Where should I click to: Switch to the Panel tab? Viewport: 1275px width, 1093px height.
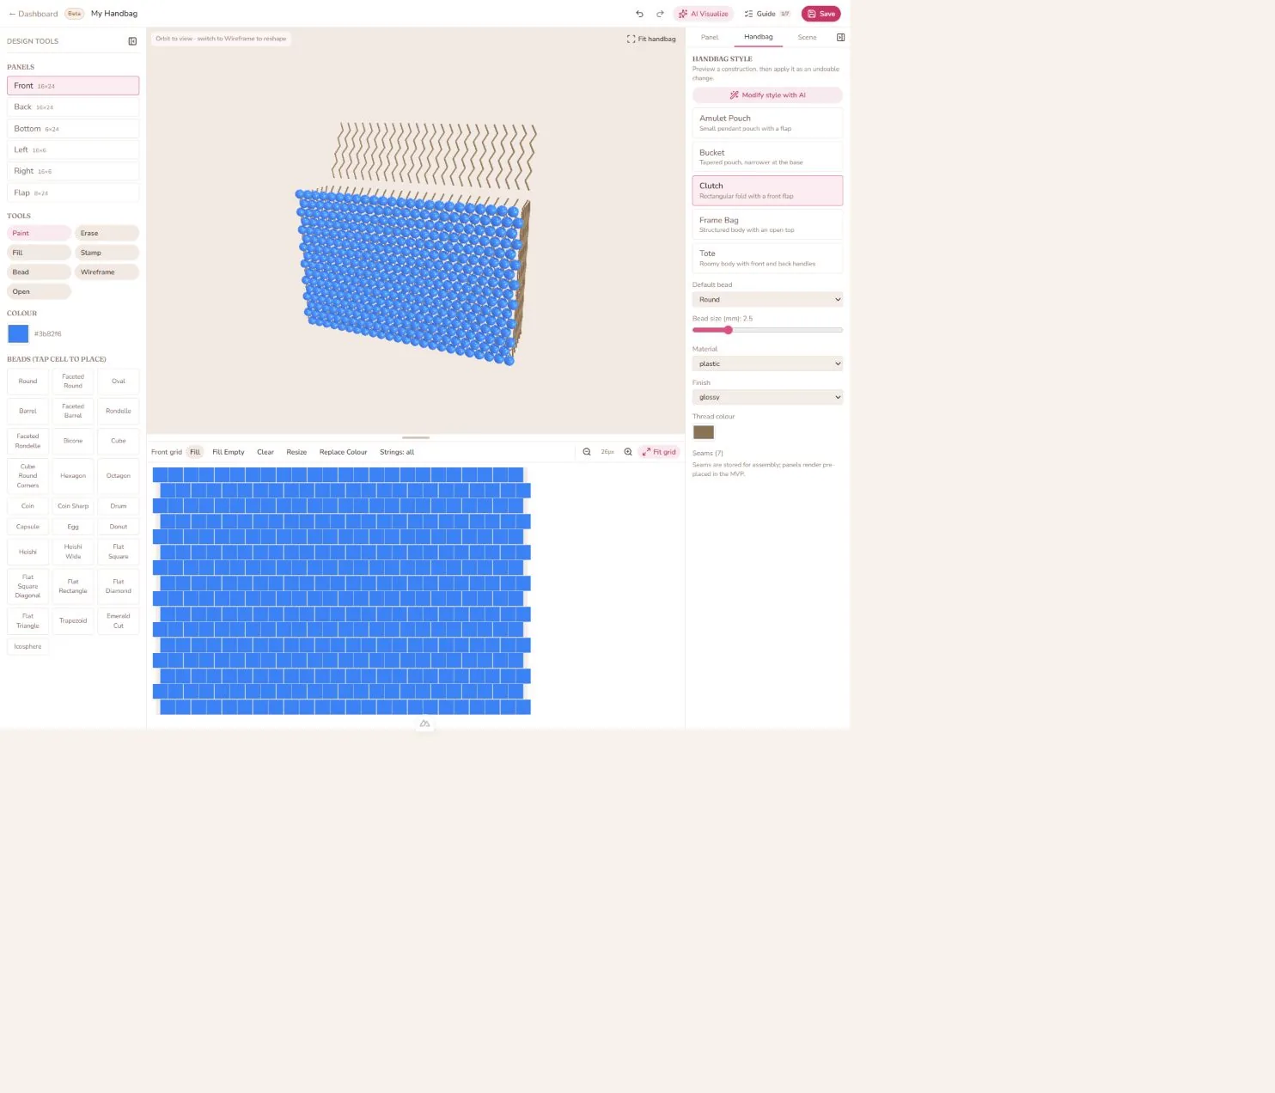point(710,37)
